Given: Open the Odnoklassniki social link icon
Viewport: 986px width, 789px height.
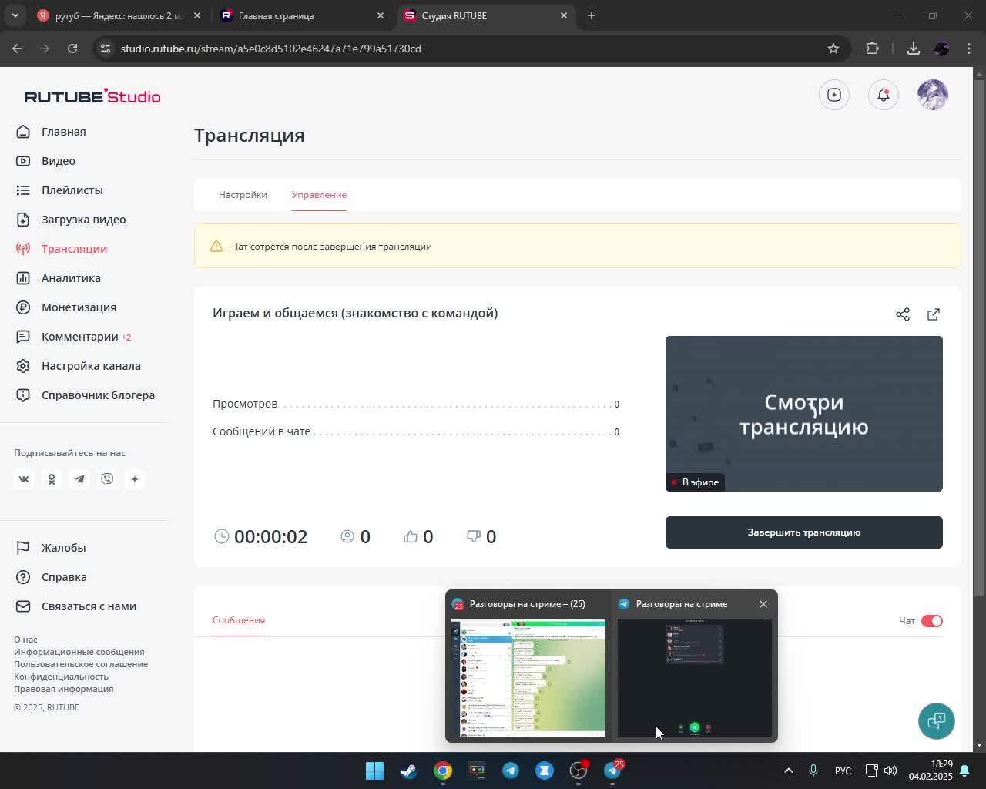Looking at the screenshot, I should point(52,479).
